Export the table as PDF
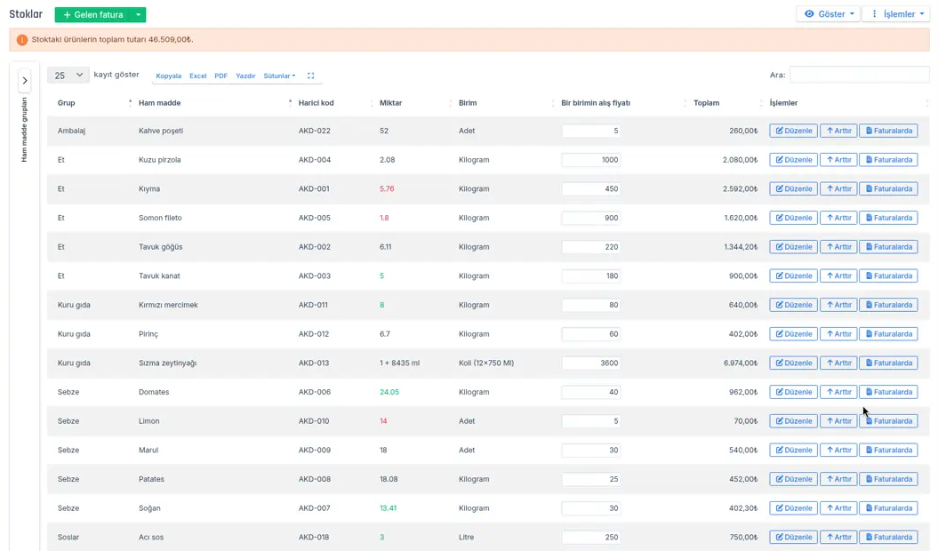938x551 pixels. coord(220,76)
